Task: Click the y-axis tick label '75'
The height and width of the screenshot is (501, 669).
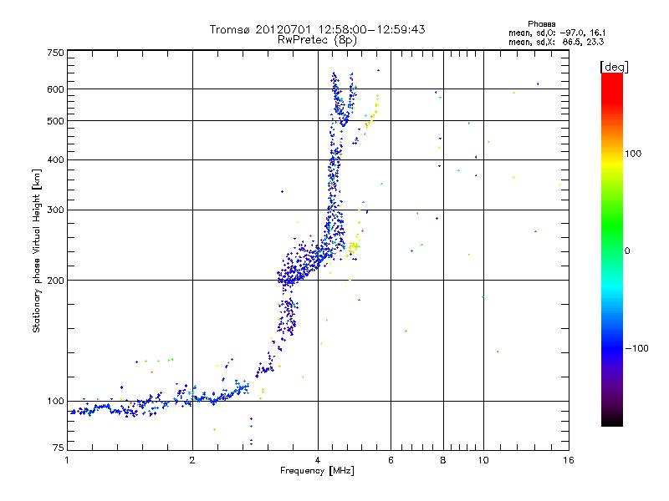Action: (59, 448)
